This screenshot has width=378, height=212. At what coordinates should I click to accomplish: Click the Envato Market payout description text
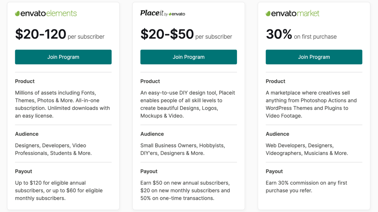(306, 186)
